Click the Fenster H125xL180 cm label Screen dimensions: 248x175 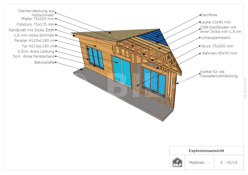(x=35, y=40)
